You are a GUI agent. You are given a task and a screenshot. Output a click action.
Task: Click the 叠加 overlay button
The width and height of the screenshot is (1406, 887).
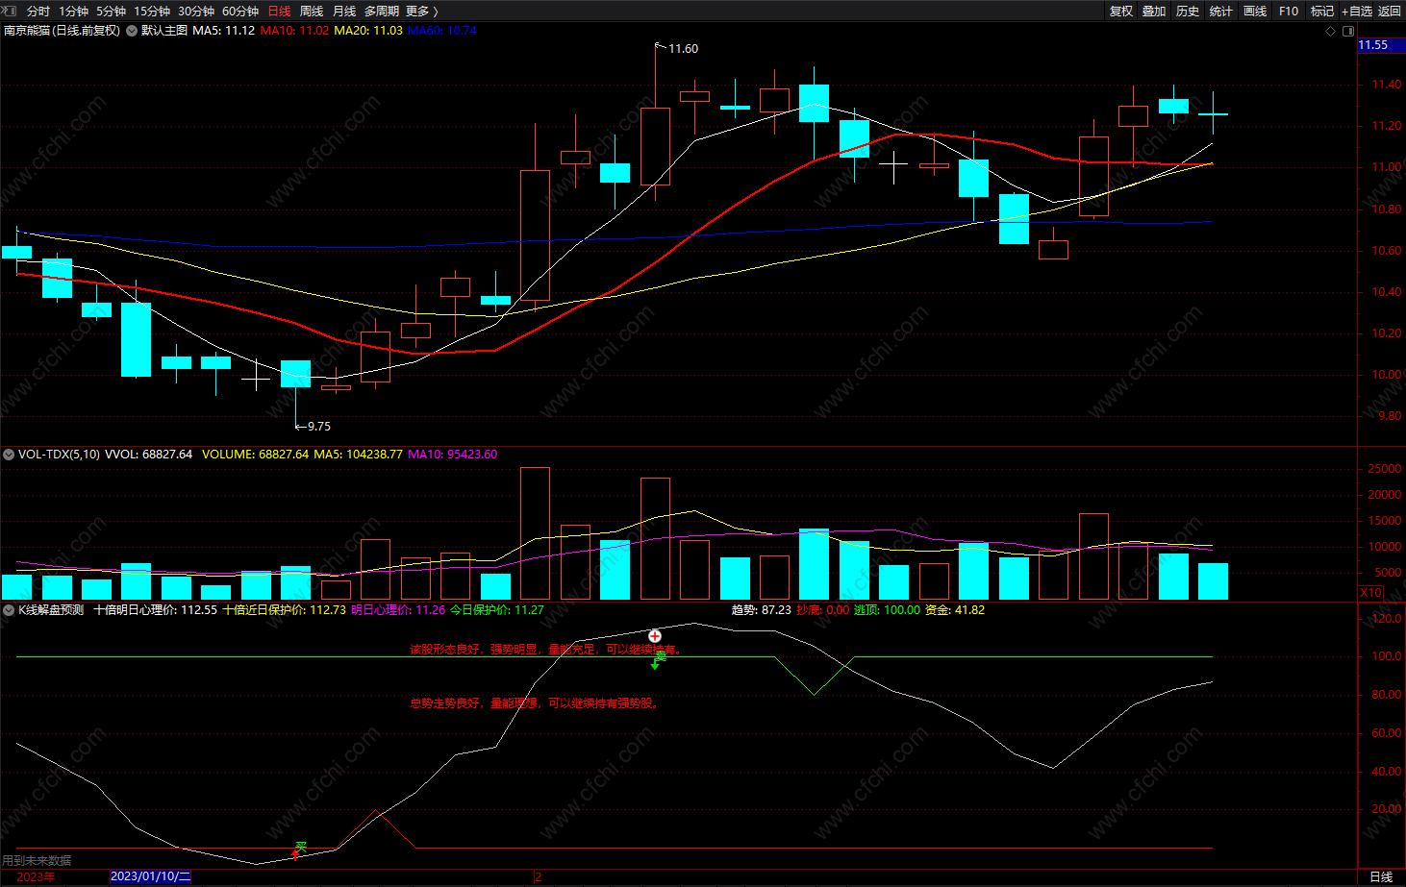[1154, 11]
